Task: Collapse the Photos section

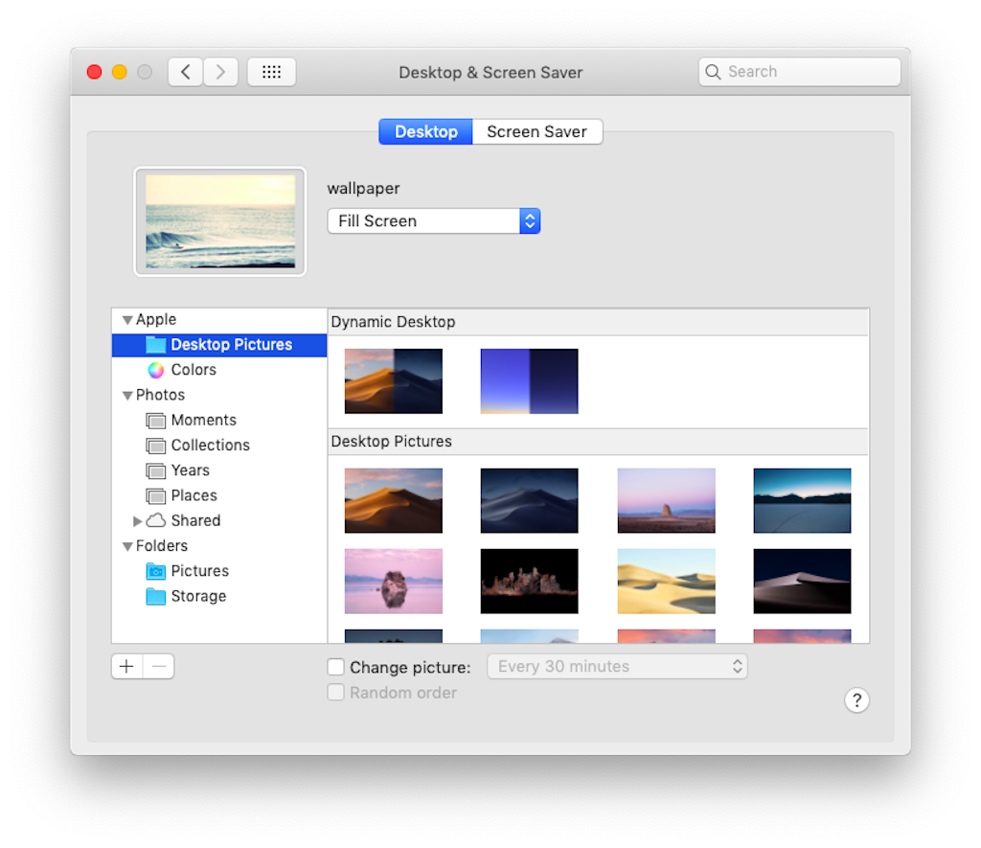Action: [x=127, y=394]
